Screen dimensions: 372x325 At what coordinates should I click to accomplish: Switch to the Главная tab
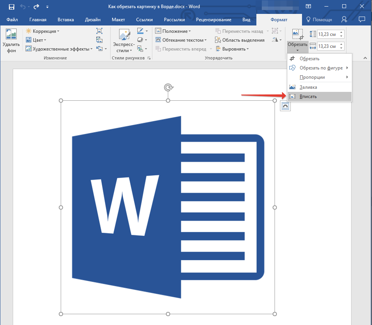(x=38, y=20)
